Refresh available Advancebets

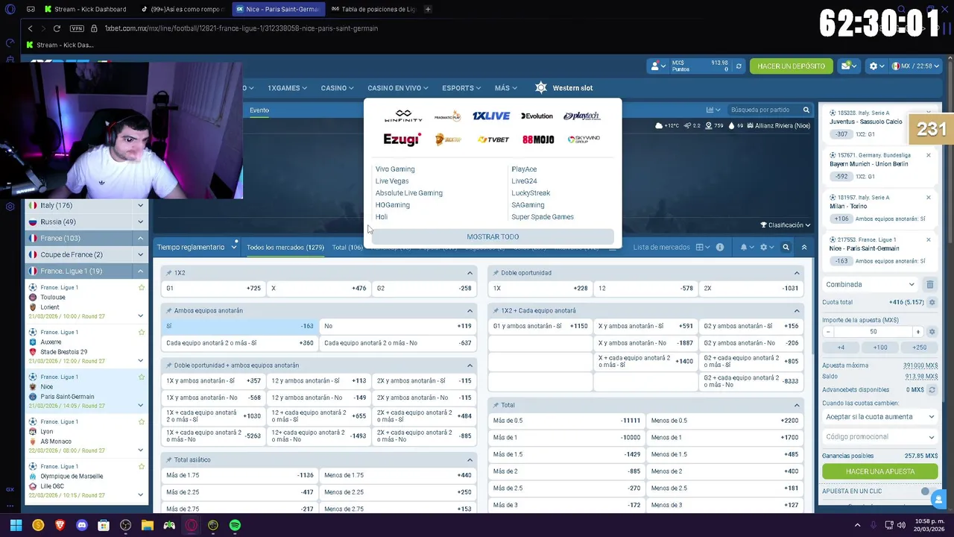pos(932,389)
